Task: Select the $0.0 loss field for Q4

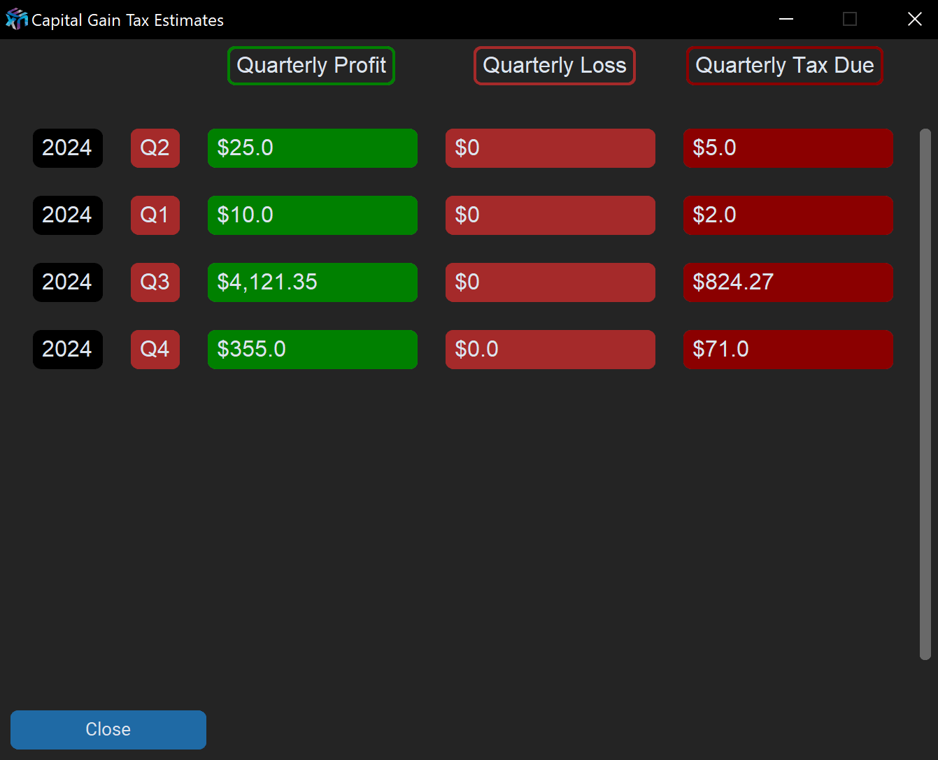Action: tap(550, 350)
